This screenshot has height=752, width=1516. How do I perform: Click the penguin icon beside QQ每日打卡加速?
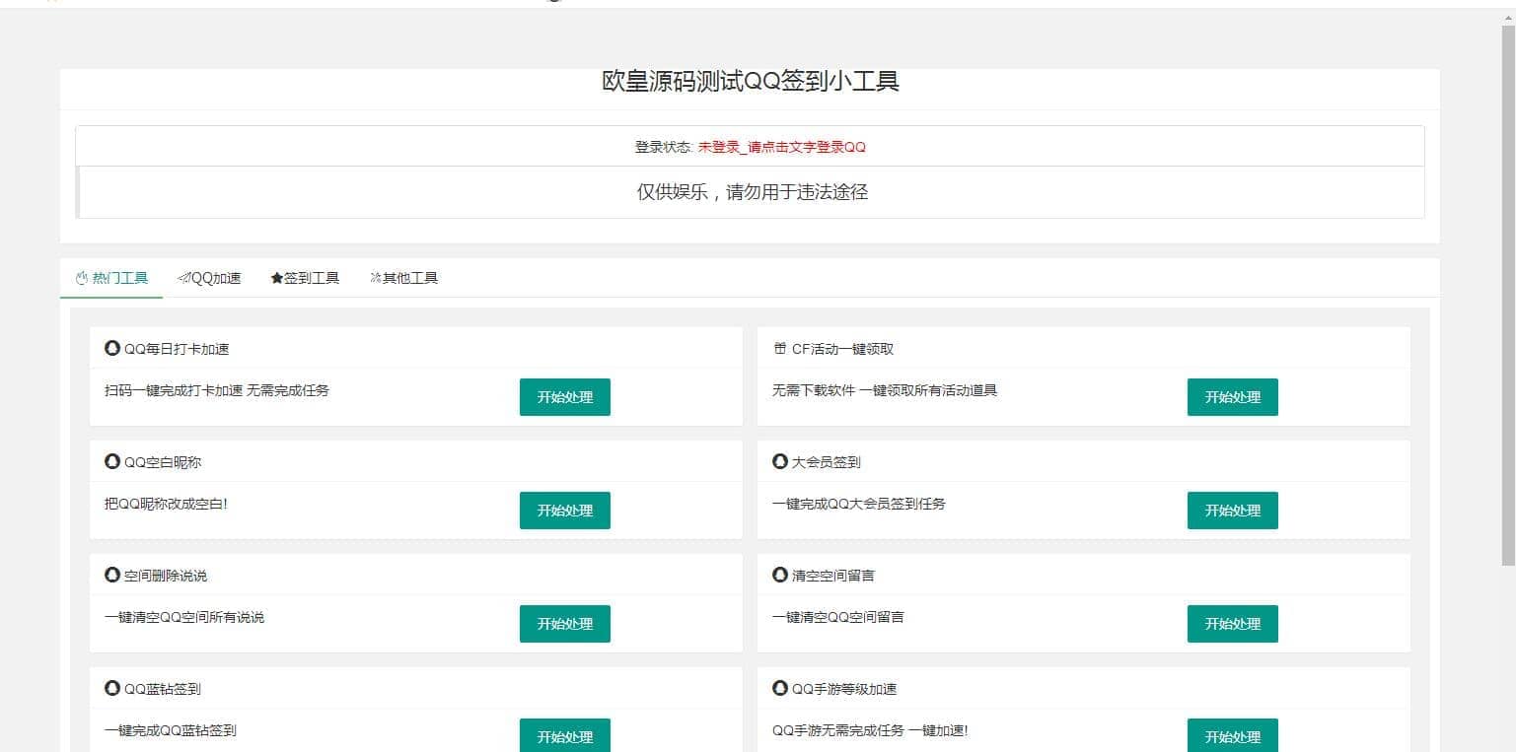click(112, 348)
